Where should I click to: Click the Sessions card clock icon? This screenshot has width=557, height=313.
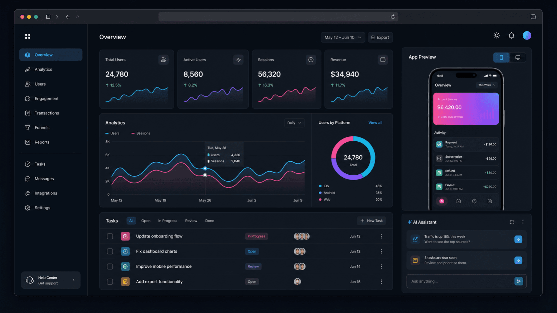pyautogui.click(x=311, y=60)
